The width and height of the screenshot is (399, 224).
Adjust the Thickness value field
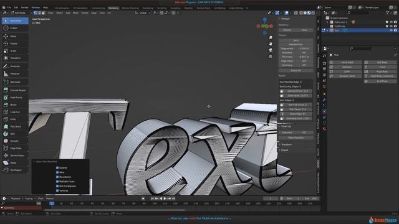point(296,57)
